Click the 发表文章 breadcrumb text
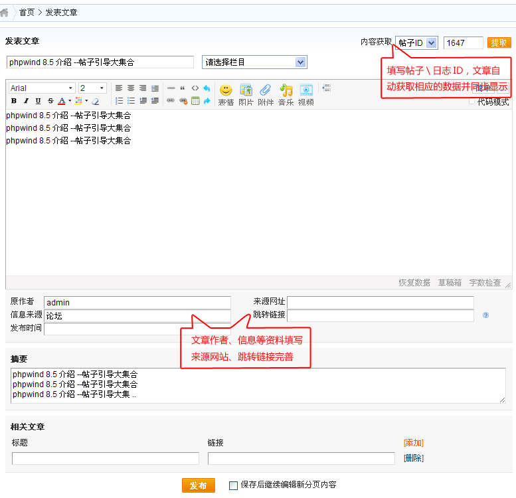 pos(61,13)
